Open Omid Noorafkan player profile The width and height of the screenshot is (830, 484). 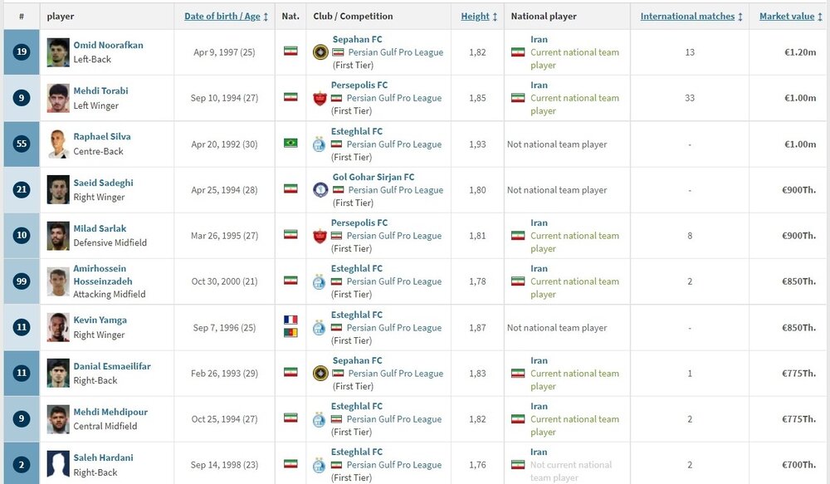point(108,45)
